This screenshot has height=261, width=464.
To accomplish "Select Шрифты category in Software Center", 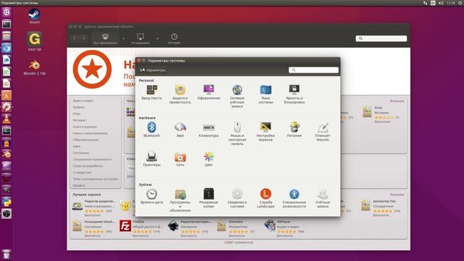I will 79,186.
